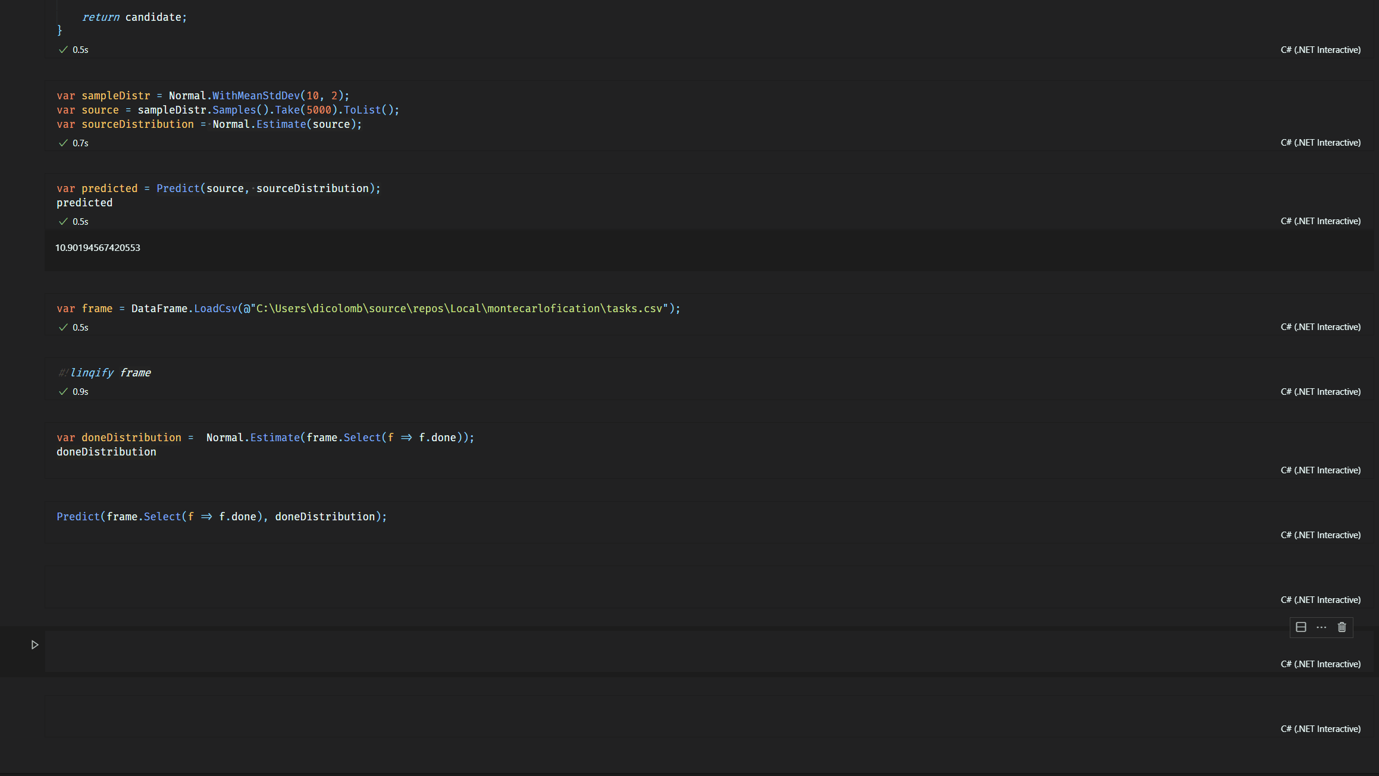The image size is (1379, 776).
Task: Place cursor in the tasks.csv path string
Action: [x=458, y=309]
